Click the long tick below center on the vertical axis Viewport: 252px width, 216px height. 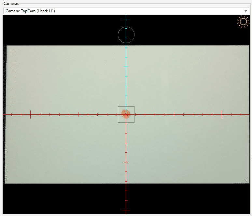point(126,162)
